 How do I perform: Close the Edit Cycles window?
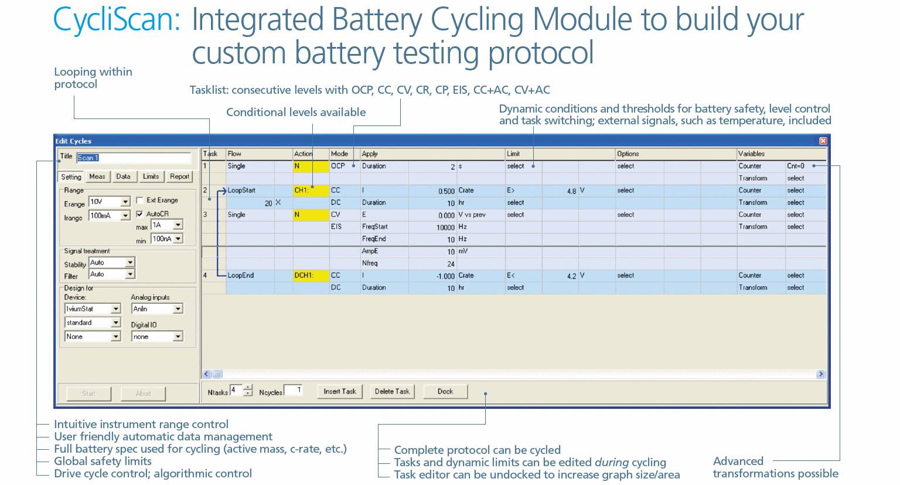click(x=823, y=141)
